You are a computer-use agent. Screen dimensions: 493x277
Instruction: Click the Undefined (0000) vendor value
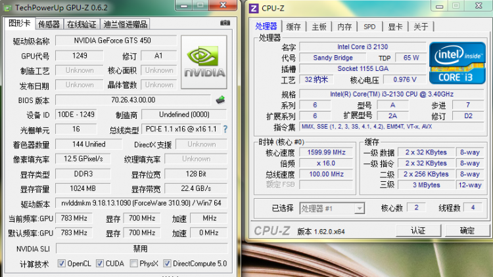pos(184,114)
